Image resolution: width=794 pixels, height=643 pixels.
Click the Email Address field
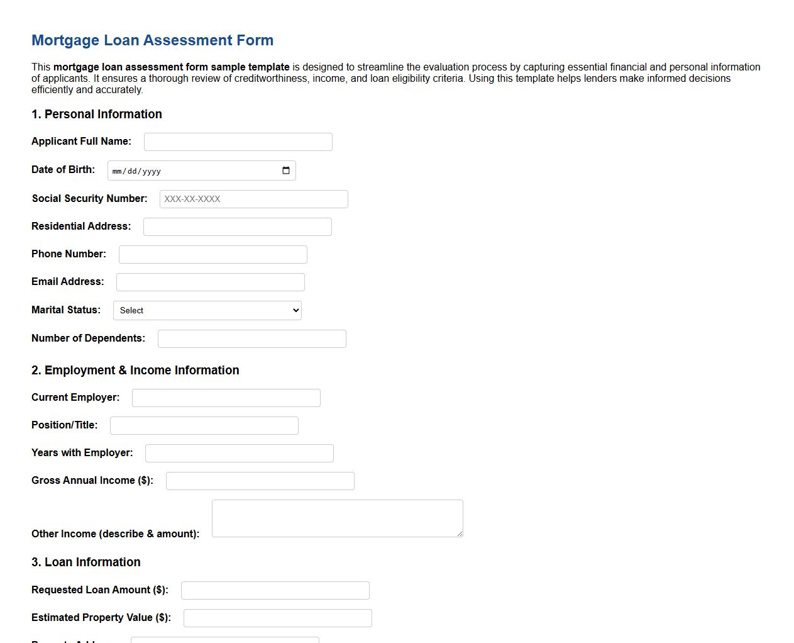210,282
